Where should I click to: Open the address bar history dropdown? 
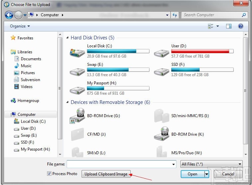[167, 15]
